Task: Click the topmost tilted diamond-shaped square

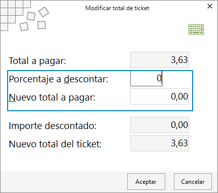Action: pyautogui.click(x=44, y=12)
